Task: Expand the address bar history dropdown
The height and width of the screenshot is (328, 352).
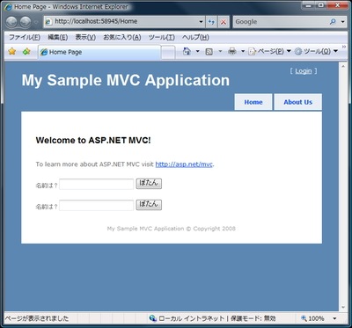Action: point(201,22)
